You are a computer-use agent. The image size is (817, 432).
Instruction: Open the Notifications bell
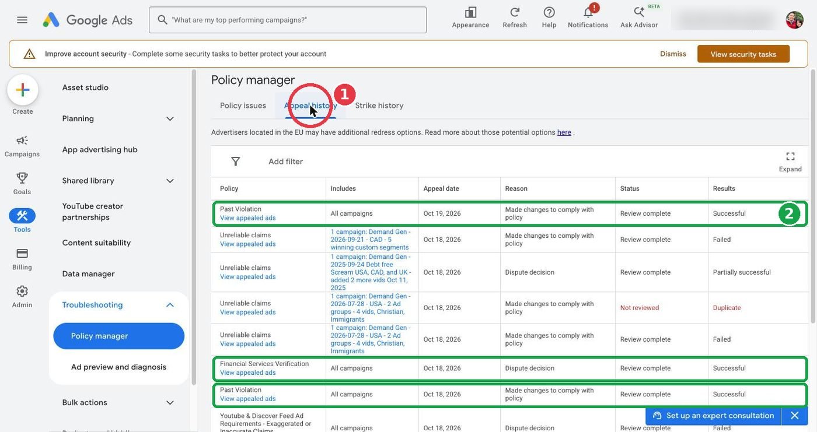(588, 17)
